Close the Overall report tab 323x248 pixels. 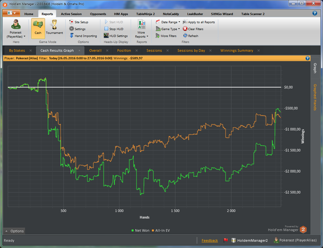coord(107,50)
